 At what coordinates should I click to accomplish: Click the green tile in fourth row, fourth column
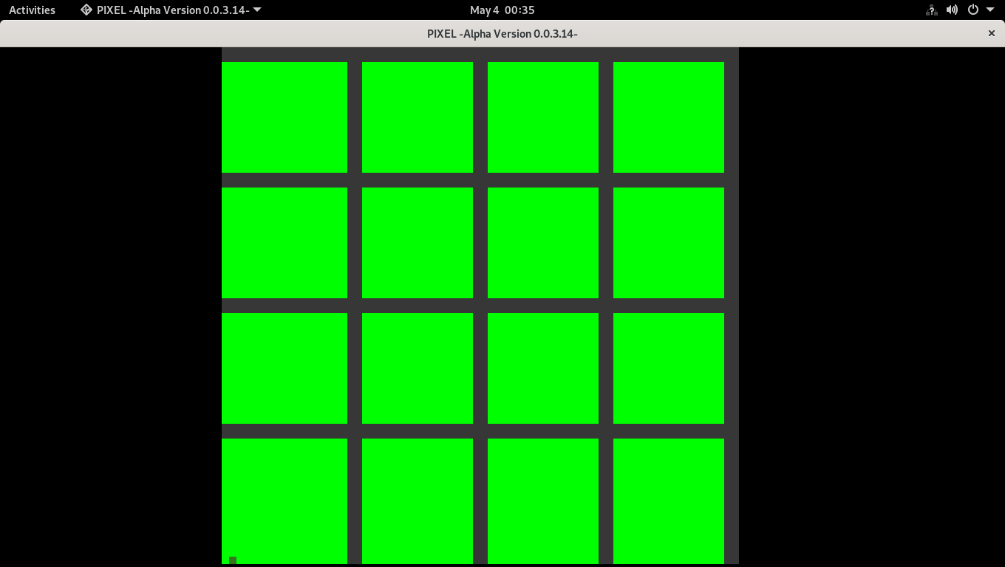pyautogui.click(x=669, y=501)
